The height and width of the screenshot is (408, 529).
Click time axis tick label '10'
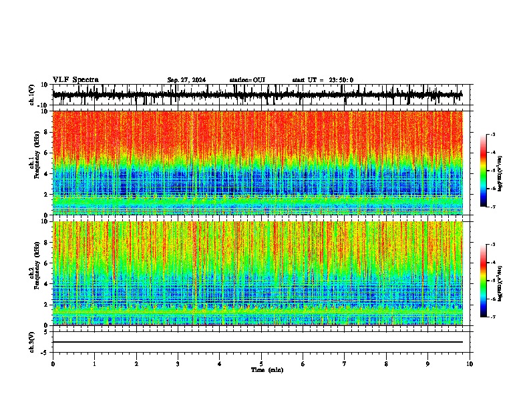(x=470, y=364)
